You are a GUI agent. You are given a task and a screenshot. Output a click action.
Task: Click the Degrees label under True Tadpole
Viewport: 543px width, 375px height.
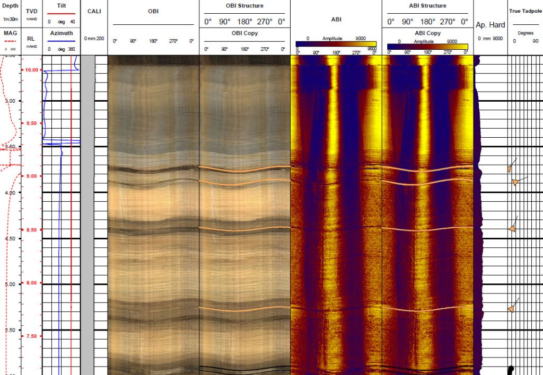click(x=526, y=33)
